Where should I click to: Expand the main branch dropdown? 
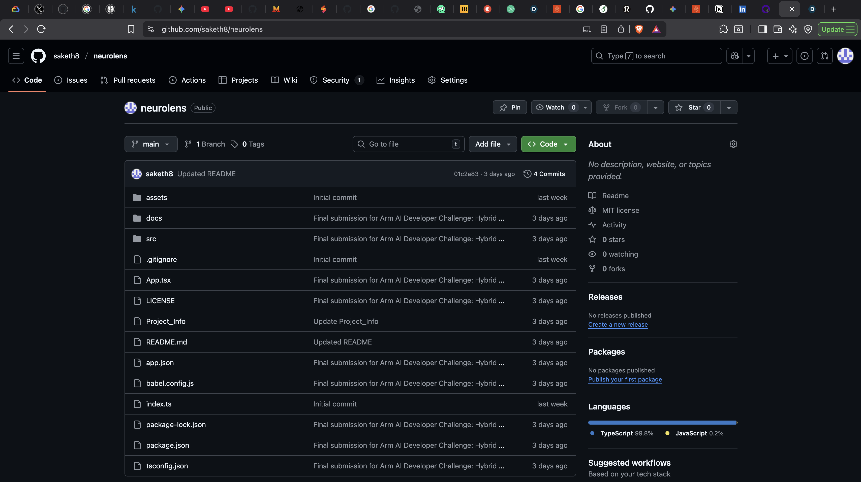[x=151, y=144]
